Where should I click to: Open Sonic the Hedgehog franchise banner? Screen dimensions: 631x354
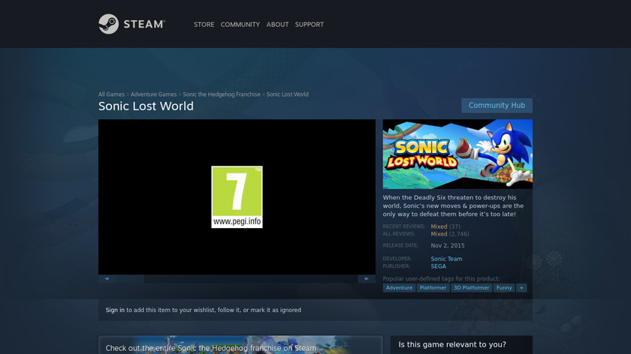pyautogui.click(x=240, y=345)
